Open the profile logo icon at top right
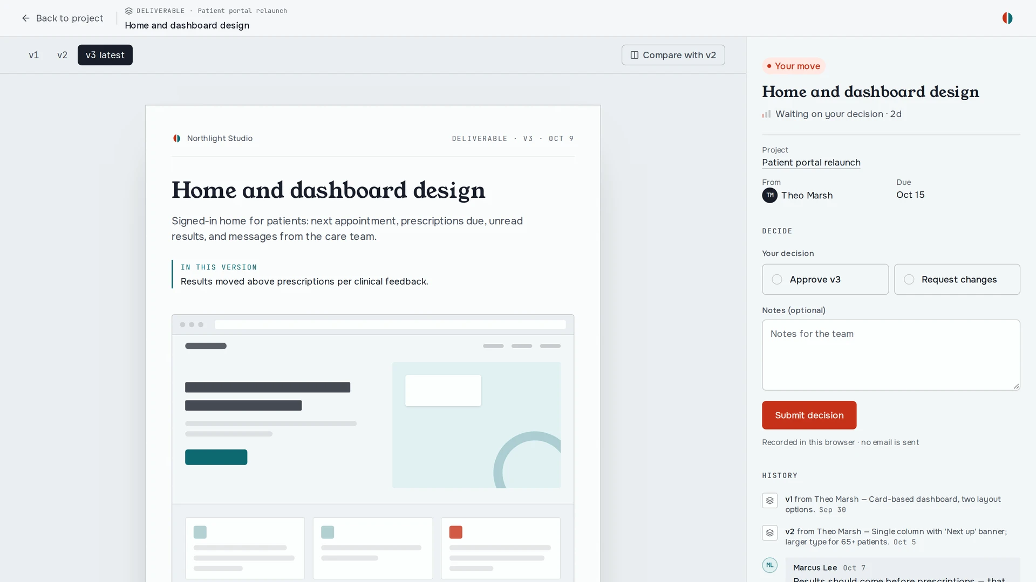This screenshot has height=582, width=1036. pos(1007,18)
